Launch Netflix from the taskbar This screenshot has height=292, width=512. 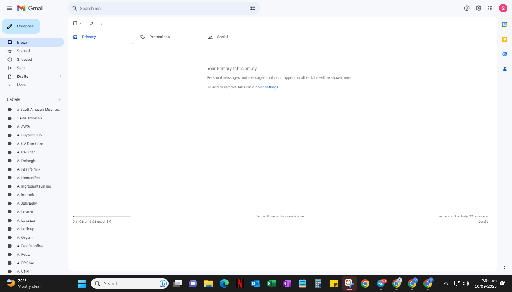(240, 283)
